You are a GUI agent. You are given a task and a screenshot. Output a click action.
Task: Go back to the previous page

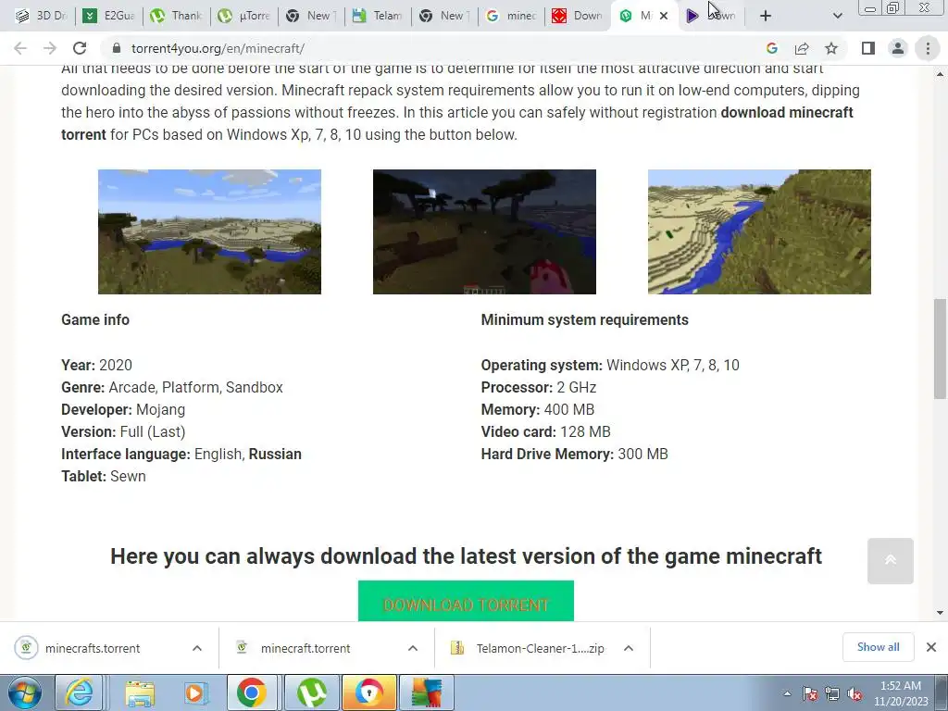coord(20,48)
